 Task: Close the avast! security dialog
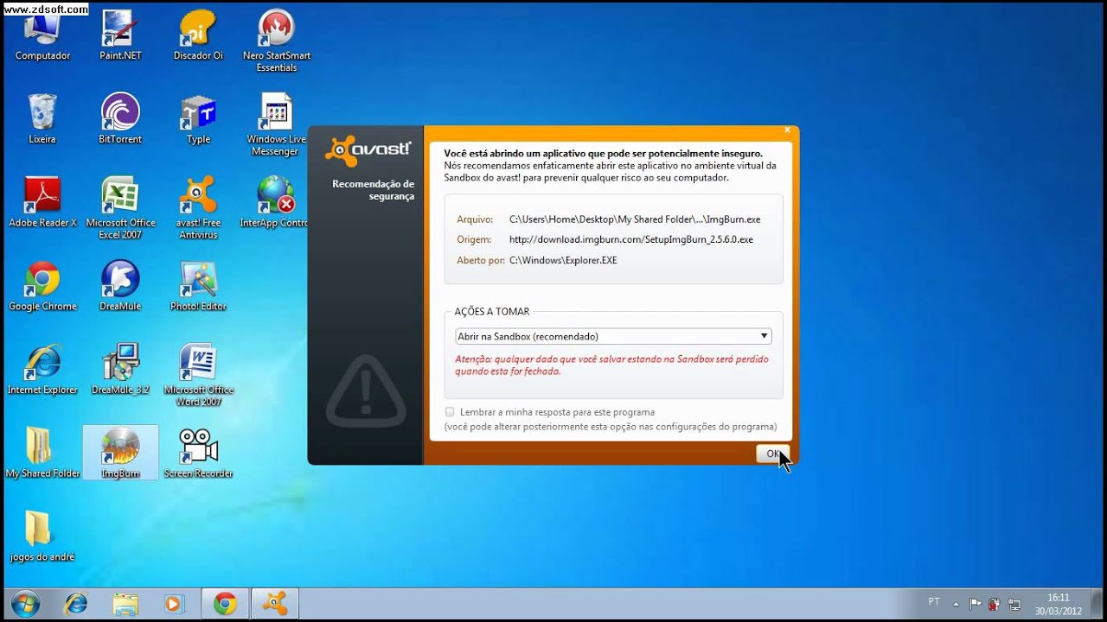[x=787, y=130]
